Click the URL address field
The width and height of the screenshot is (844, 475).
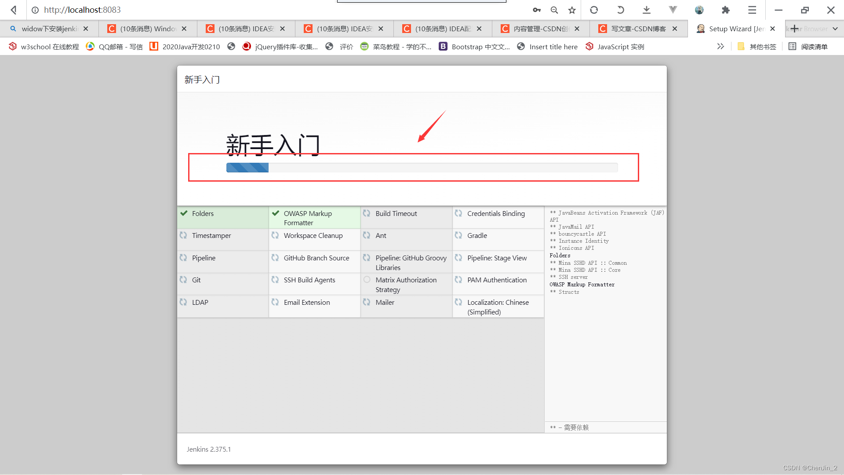point(281,10)
